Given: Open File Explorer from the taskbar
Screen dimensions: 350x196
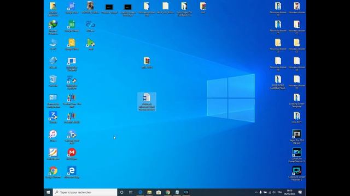Looking at the screenshot, I should pos(149,192).
